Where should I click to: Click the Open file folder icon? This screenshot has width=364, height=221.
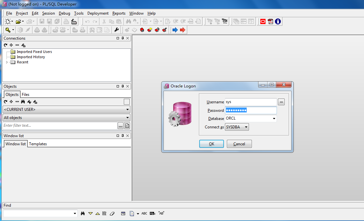[18, 21]
